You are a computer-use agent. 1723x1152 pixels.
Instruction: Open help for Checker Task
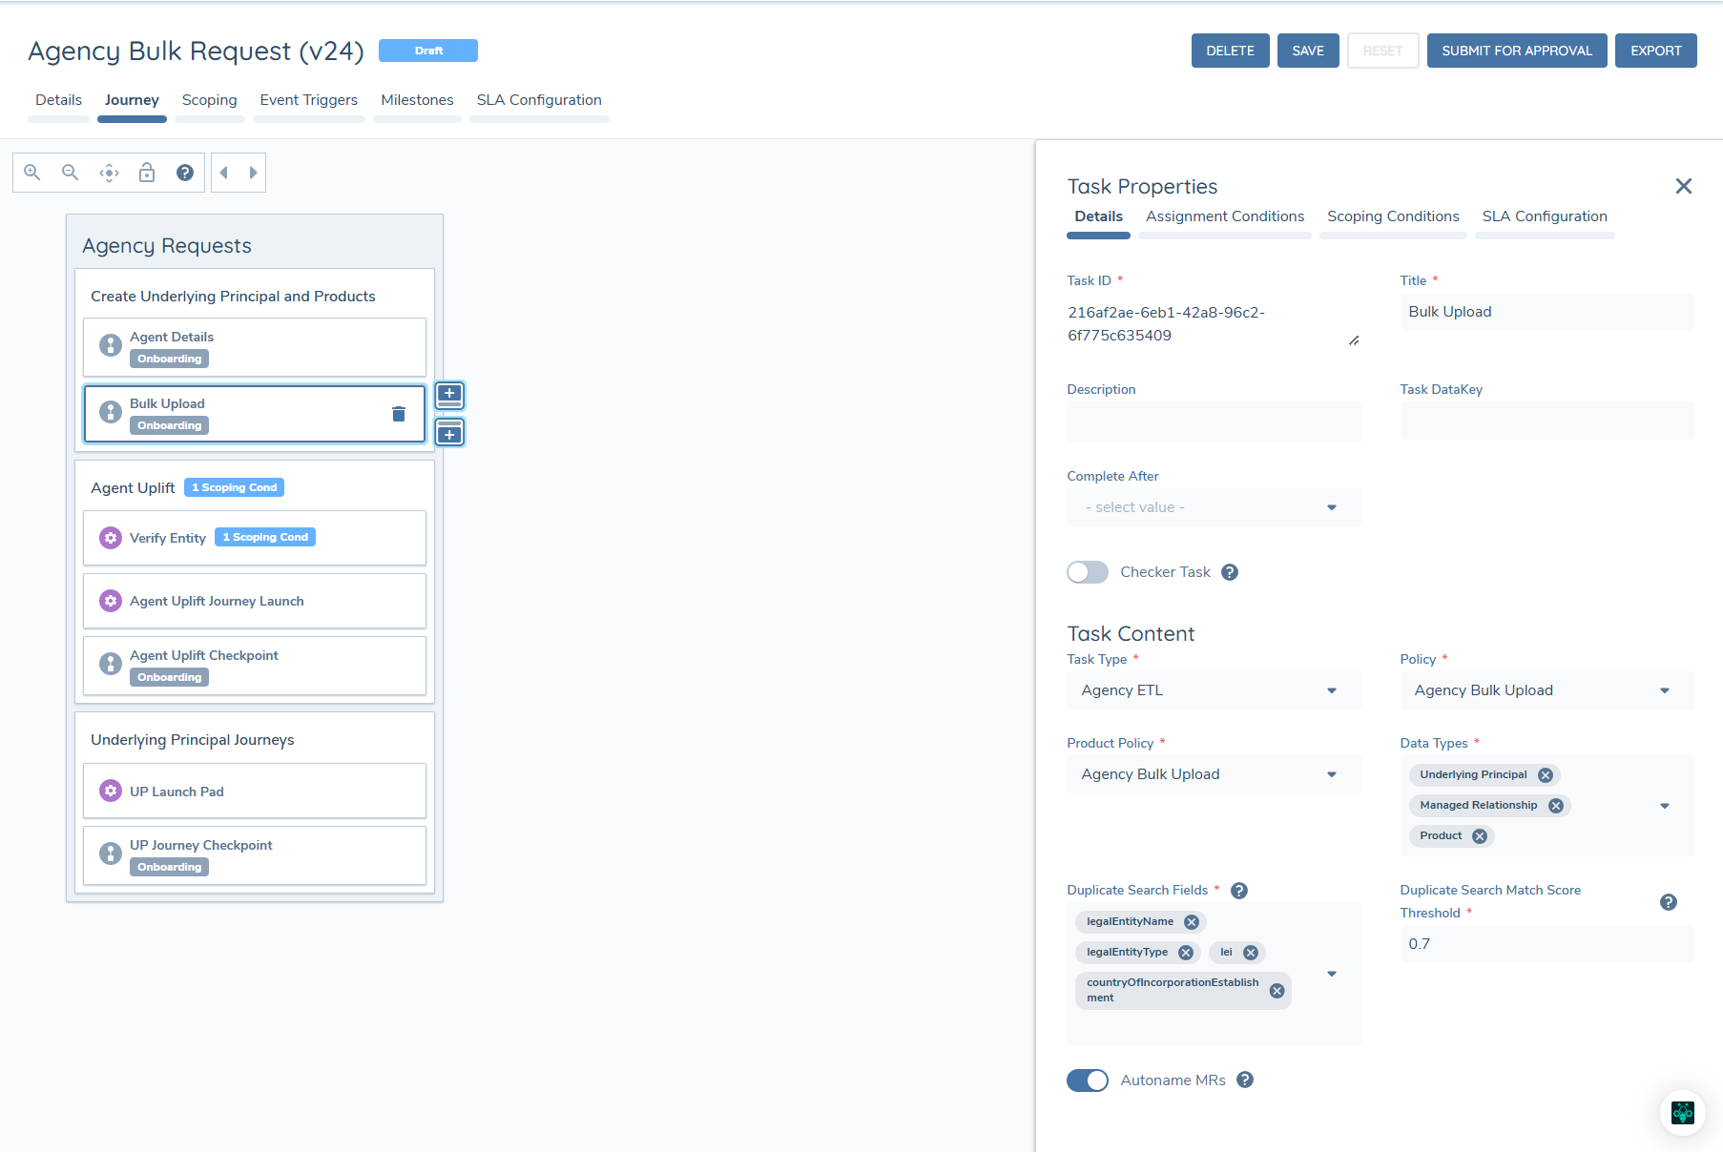click(1230, 572)
